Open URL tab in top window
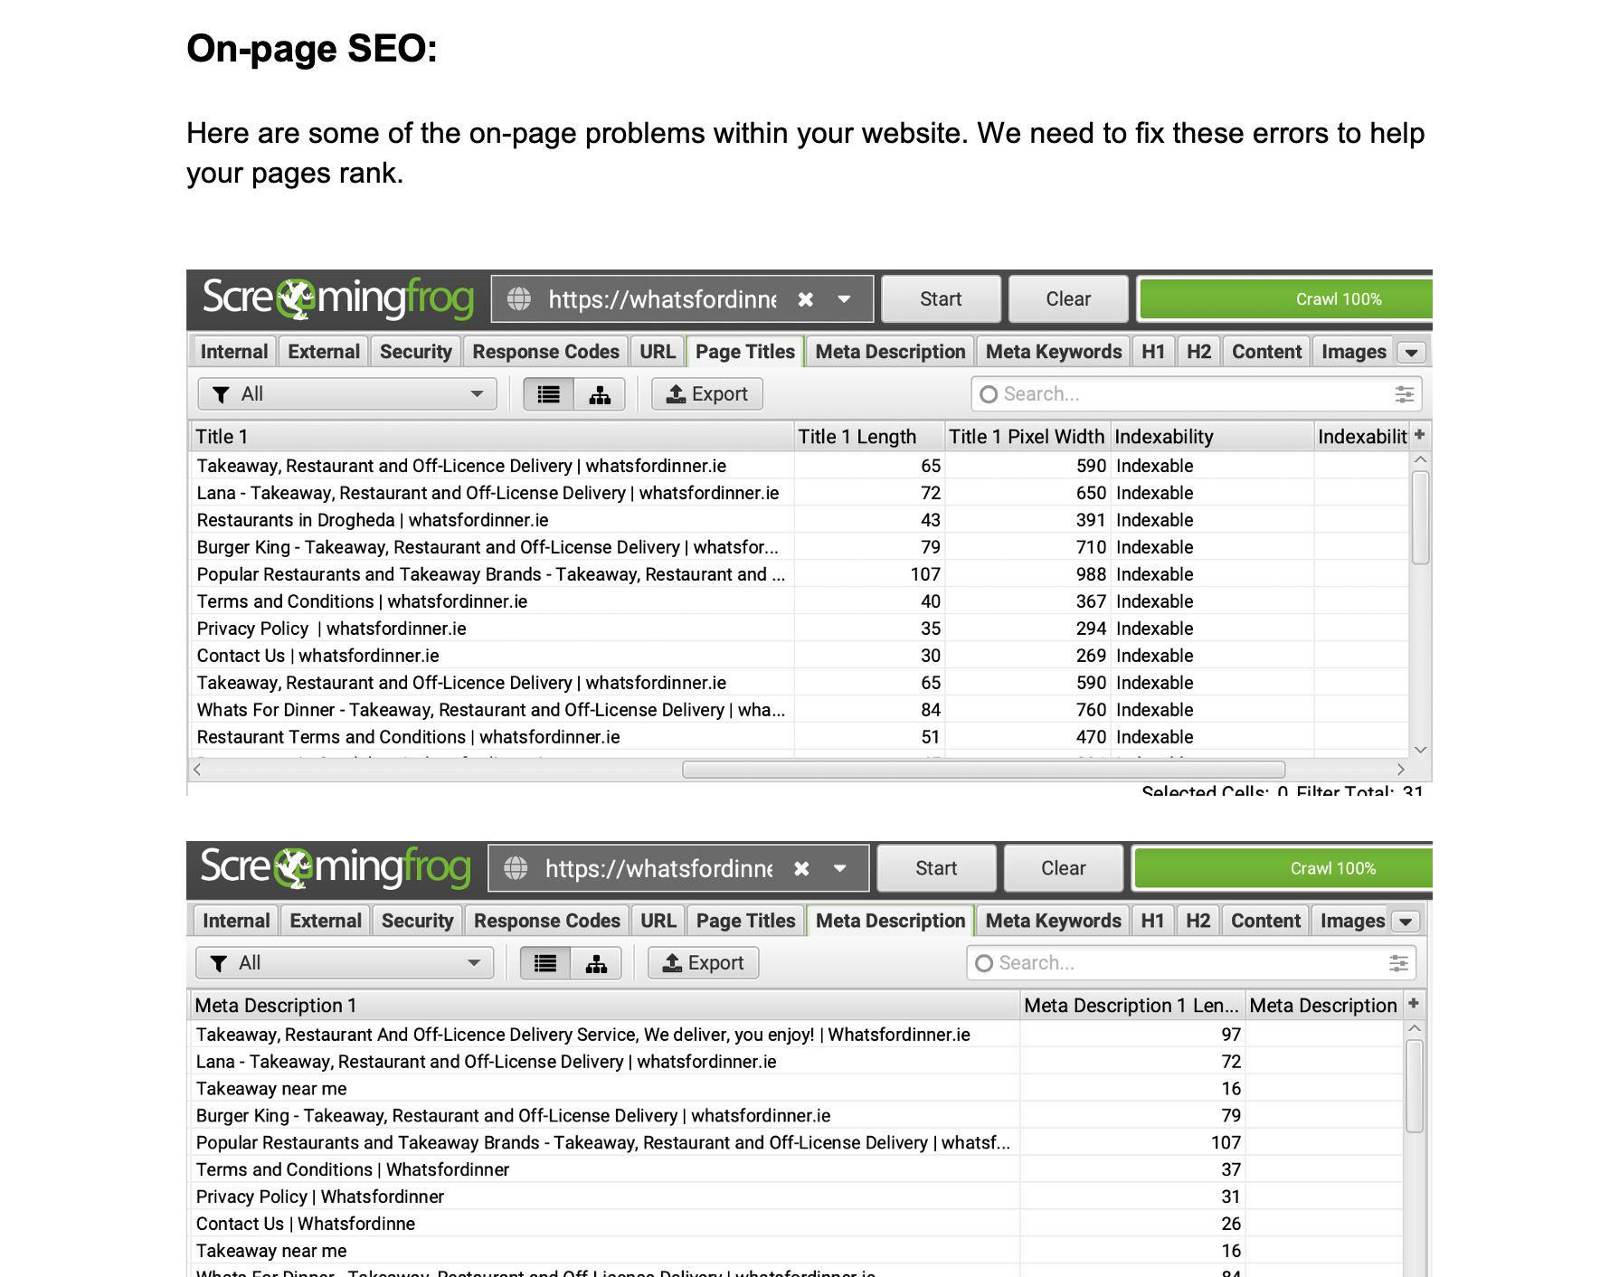1619x1277 pixels. coord(658,352)
